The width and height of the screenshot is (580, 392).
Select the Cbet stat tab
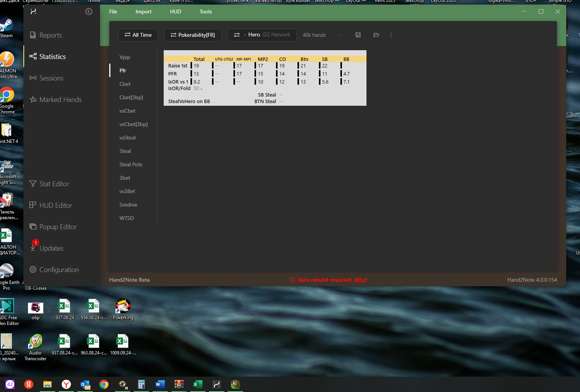click(x=125, y=84)
